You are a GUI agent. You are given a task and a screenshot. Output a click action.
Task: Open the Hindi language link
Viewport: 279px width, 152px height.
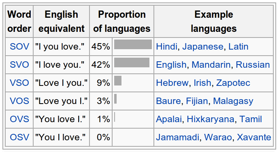click(x=167, y=47)
